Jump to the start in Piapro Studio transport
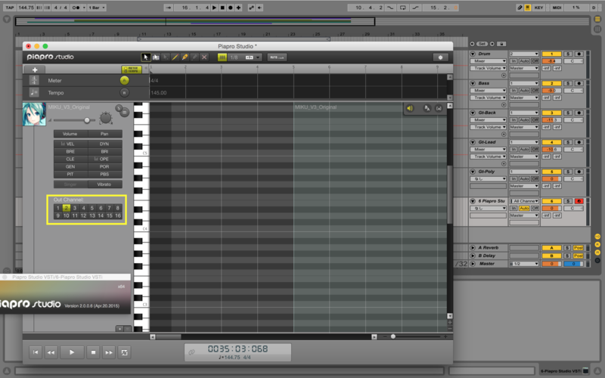Viewport: 605px width, 378px height. [36, 352]
